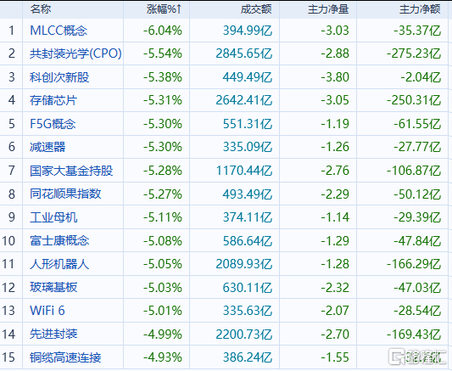452x371 pixels.
Task: Open the F5G概念 sector
Action: pyautogui.click(x=53, y=124)
